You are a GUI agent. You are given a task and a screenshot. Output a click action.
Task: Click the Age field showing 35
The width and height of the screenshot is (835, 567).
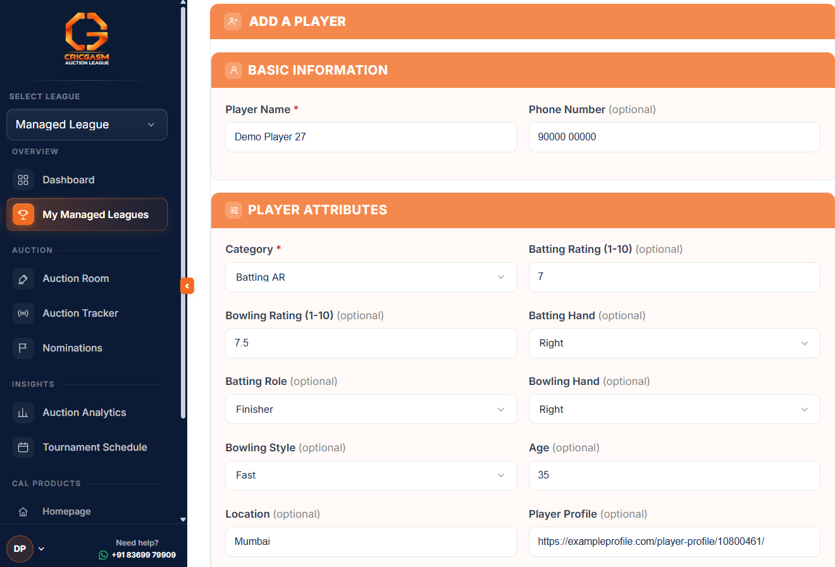point(674,475)
